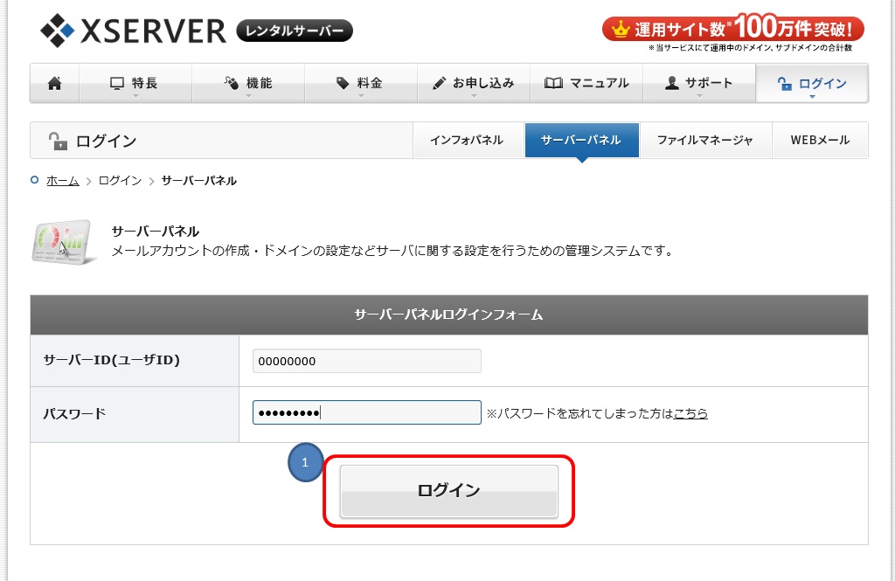The height and width of the screenshot is (581, 895).
Task: Click the サーバーID input field
Action: click(366, 361)
